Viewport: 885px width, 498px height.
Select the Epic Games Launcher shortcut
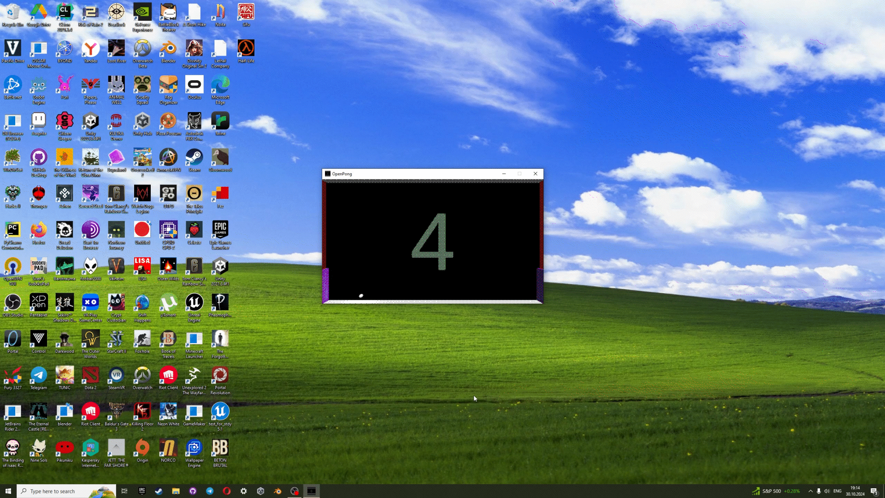220,231
